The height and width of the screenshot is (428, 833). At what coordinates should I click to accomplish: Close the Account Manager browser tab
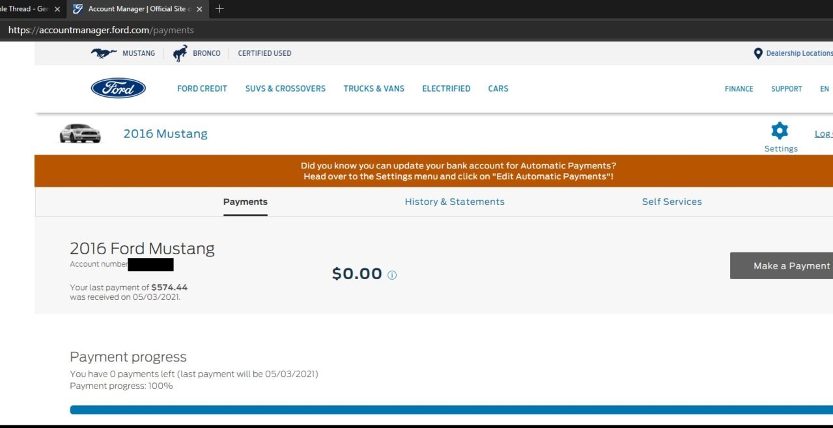201,9
